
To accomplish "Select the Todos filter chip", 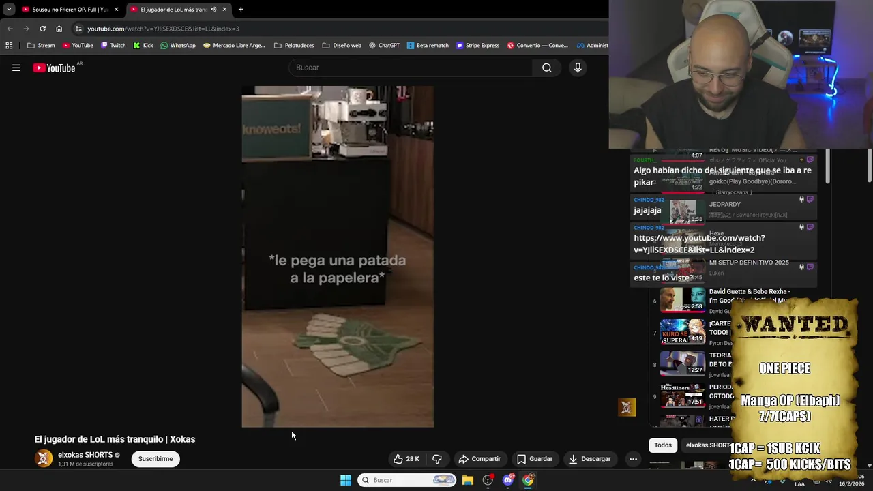I will point(663,445).
